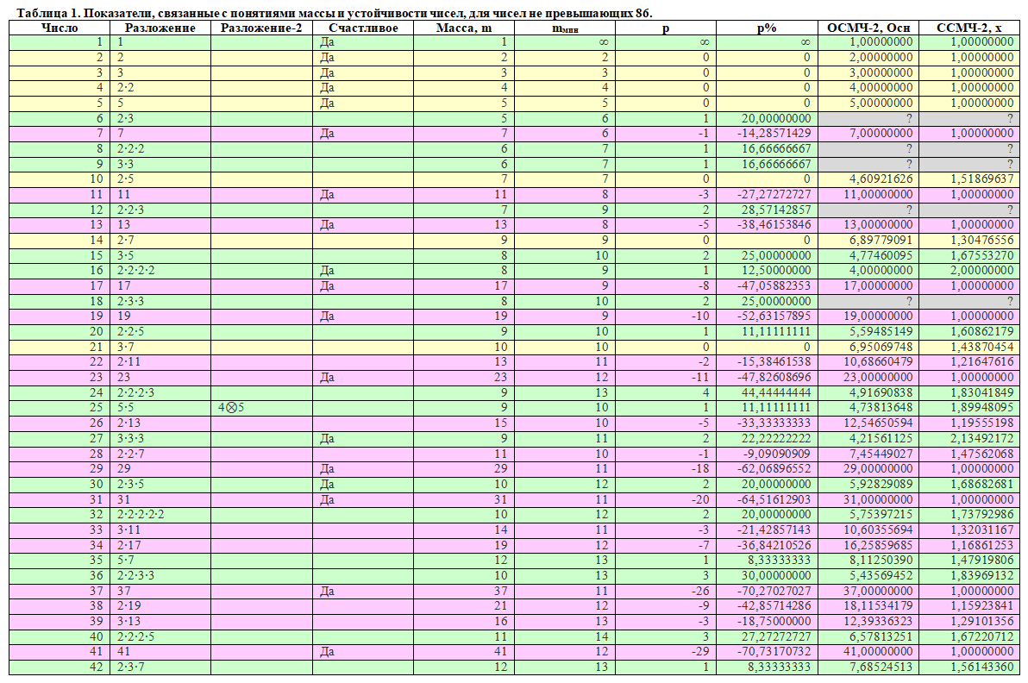Select the value "-33,33333333"
The width and height of the screenshot is (1028, 683).
coord(775,423)
